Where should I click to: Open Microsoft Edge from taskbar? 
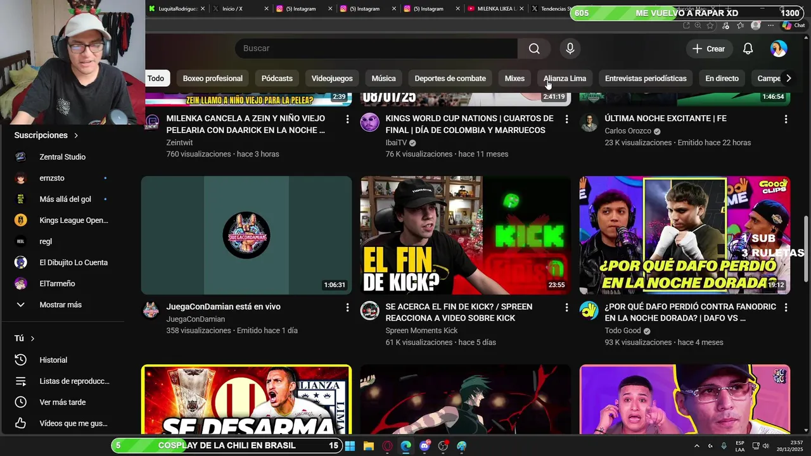click(406, 446)
